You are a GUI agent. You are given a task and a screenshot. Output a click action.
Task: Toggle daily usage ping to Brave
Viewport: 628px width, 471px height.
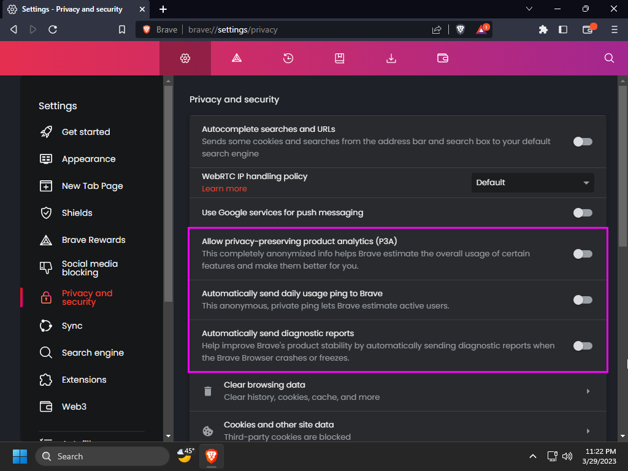583,300
